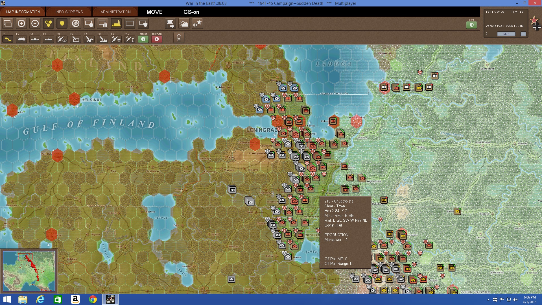Select F2 rail move train icon
This screenshot has width=542, height=305.
(x=21, y=39)
